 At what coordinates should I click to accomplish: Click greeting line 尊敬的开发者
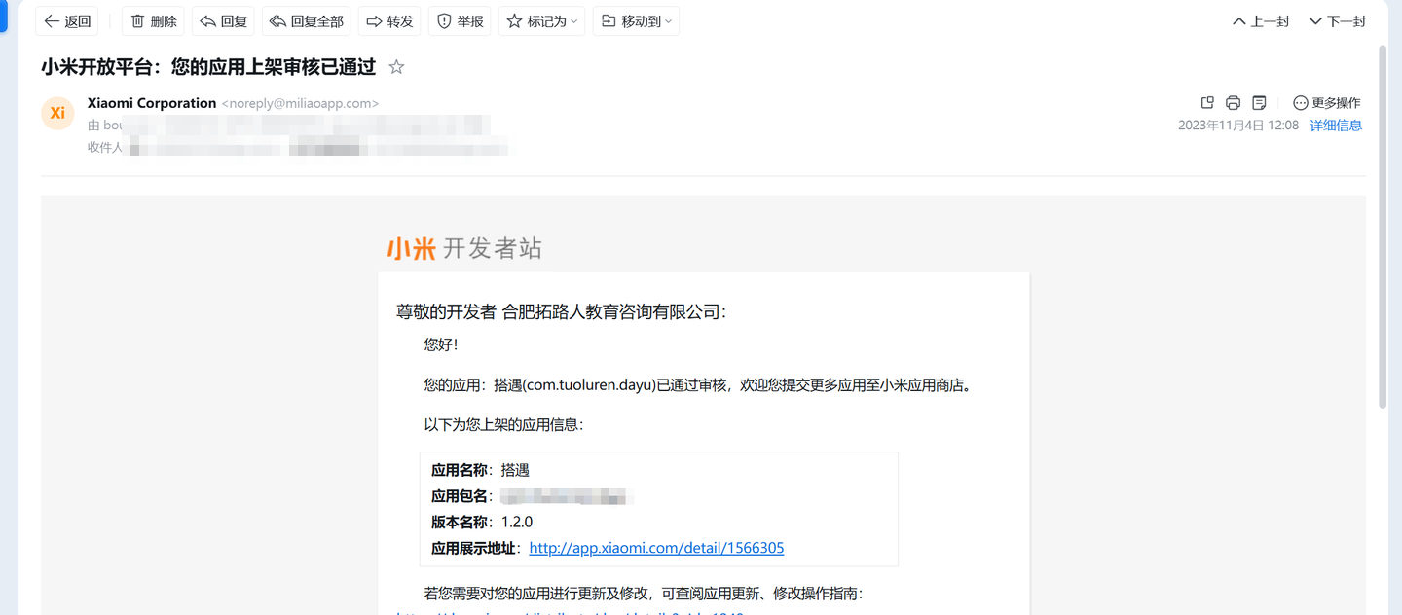(x=561, y=312)
